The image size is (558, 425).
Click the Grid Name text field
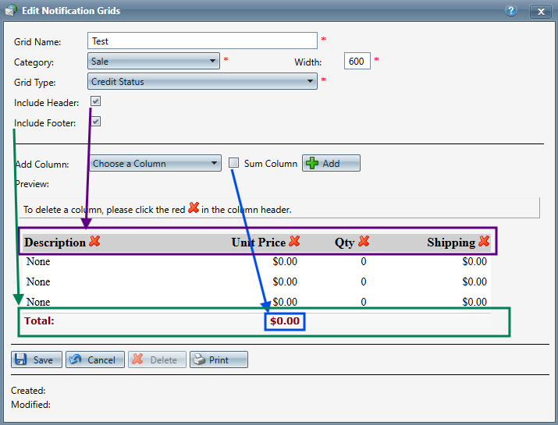pos(202,41)
